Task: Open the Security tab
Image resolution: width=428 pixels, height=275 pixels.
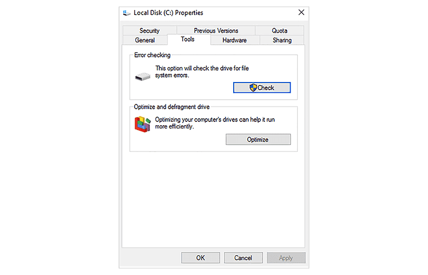Action: point(149,31)
